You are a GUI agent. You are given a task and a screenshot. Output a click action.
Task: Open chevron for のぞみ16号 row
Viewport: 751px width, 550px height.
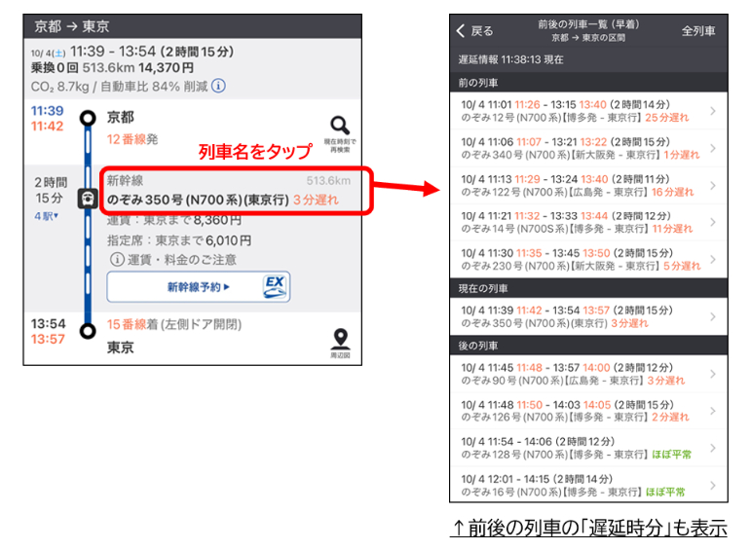tap(713, 486)
